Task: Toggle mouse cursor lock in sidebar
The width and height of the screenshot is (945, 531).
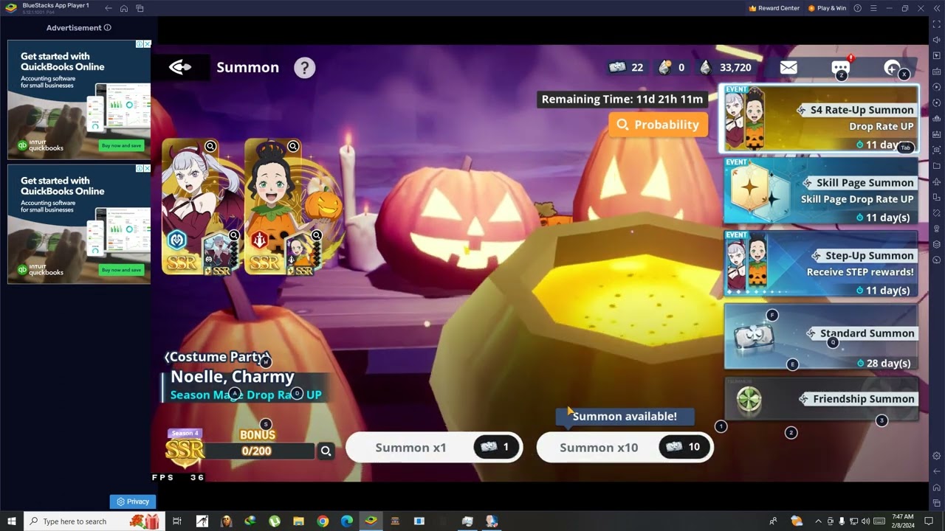Action: [x=937, y=56]
